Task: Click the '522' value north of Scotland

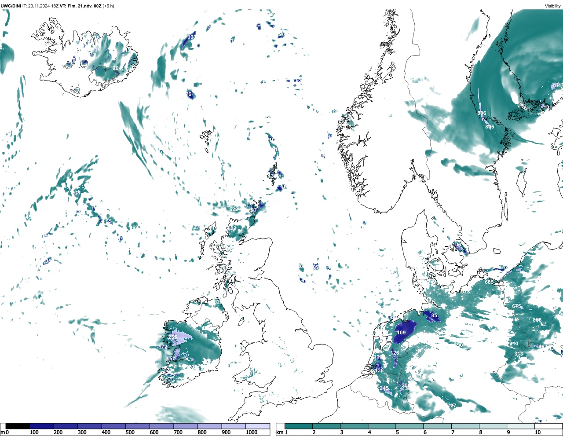Action: tap(234, 209)
